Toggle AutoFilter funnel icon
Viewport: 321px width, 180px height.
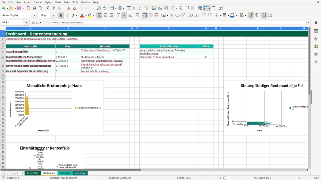coord(147,8)
